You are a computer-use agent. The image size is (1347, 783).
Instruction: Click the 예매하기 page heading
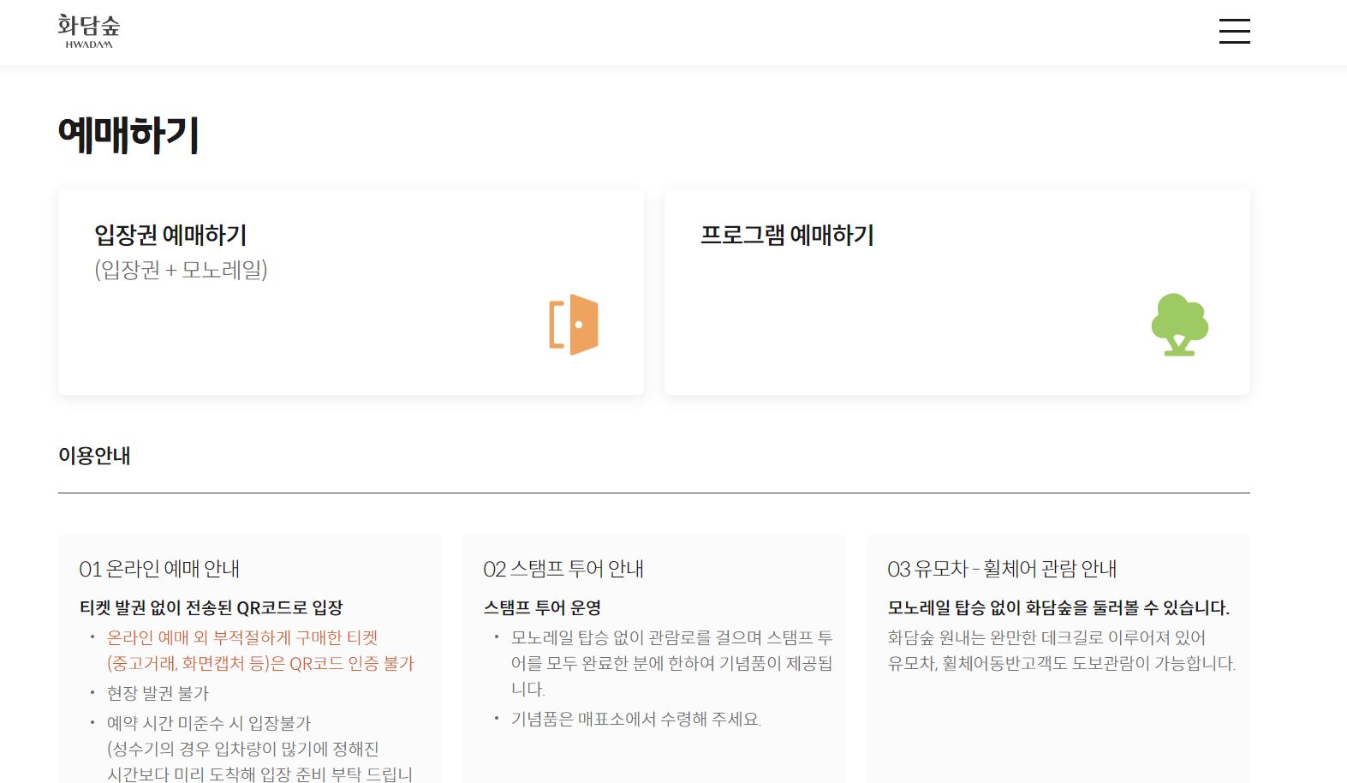click(128, 135)
